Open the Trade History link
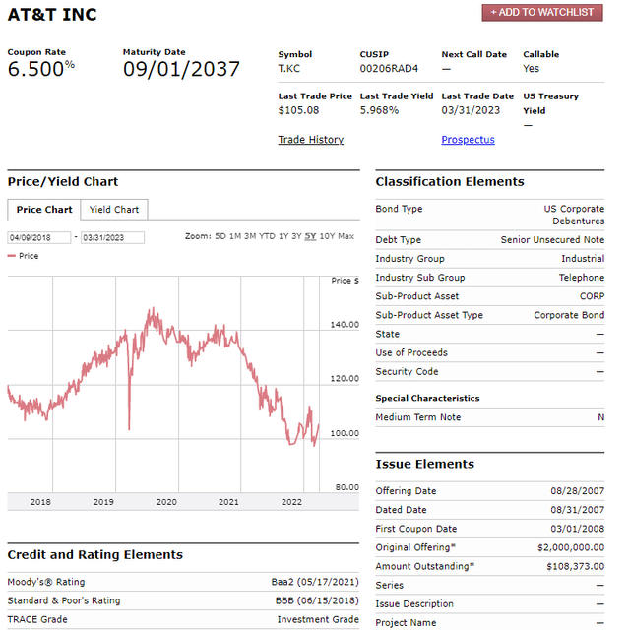Viewport: 630px width, 630px height. pyautogui.click(x=311, y=140)
